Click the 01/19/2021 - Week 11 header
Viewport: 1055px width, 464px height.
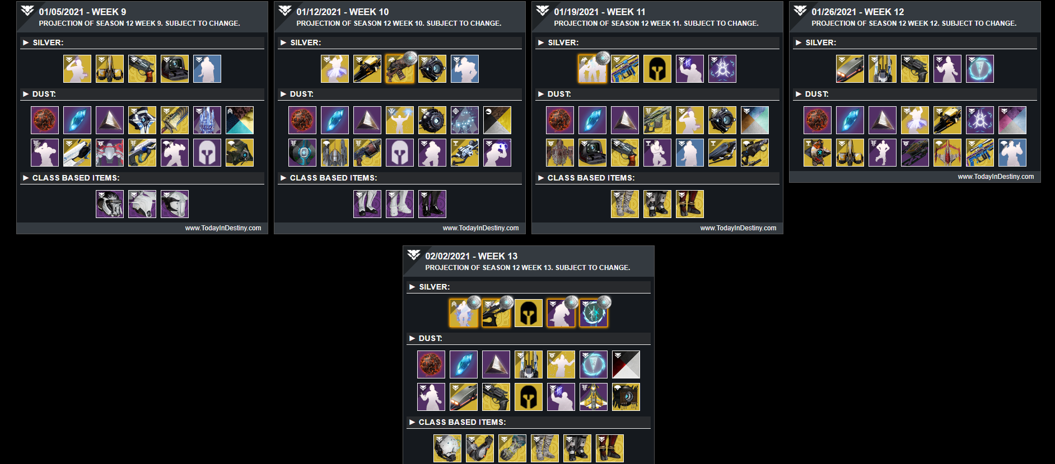[x=600, y=12]
